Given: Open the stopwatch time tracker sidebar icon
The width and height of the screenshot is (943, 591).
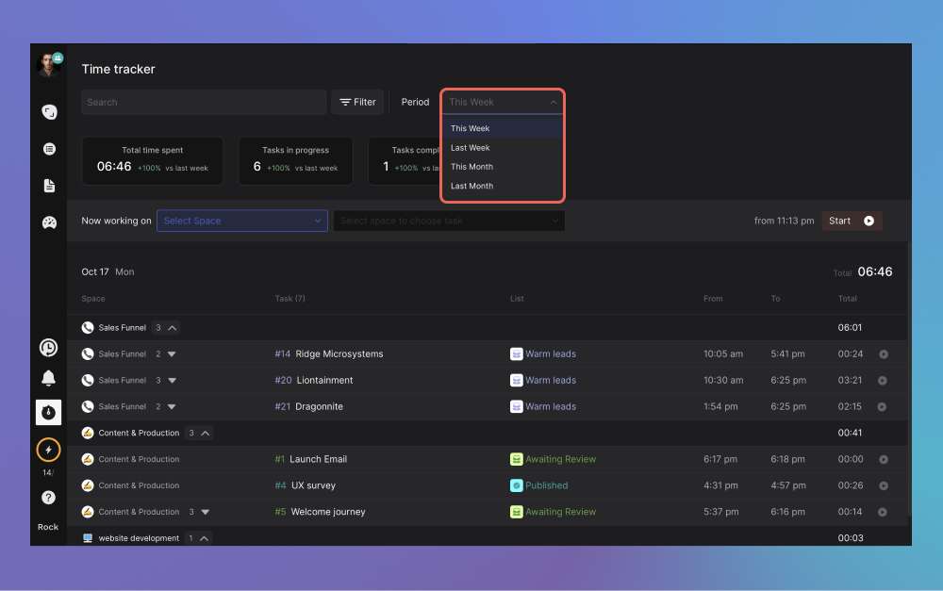Looking at the screenshot, I should click(x=48, y=412).
